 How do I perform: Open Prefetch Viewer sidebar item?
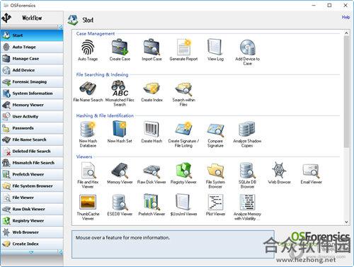32,174
